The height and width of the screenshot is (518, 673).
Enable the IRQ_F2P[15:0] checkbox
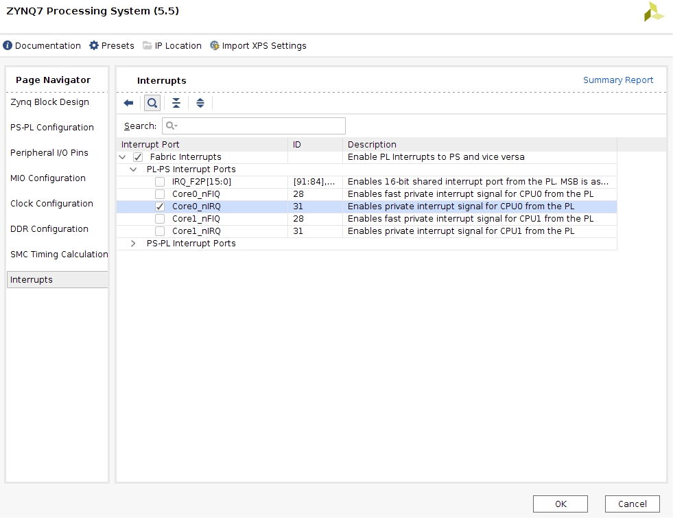[160, 182]
